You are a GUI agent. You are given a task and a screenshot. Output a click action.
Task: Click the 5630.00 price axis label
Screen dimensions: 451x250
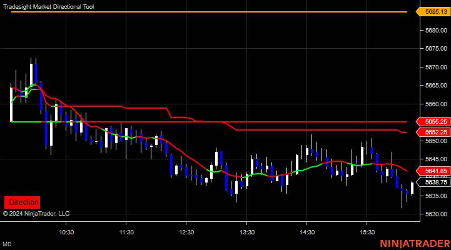tap(436, 214)
